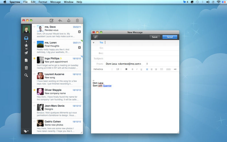Toggle star on me, Dave message
The image size is (227, 142).
34,27
